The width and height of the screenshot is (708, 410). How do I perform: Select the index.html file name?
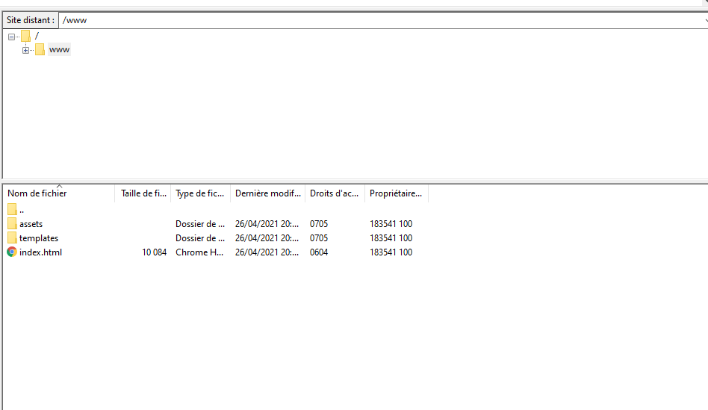40,252
